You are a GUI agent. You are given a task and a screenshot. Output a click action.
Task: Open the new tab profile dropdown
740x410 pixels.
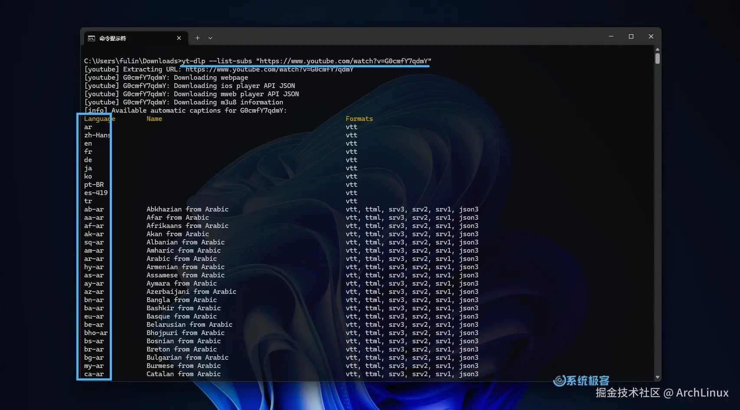coord(210,38)
